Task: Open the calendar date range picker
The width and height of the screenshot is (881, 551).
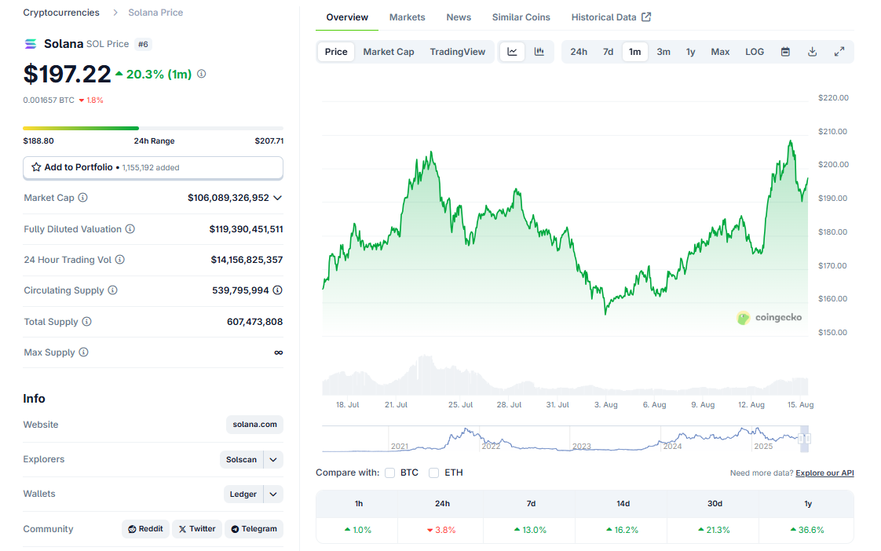Action: tap(785, 52)
